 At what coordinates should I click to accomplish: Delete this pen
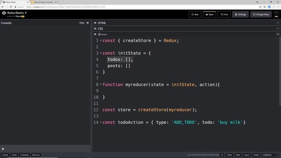[229, 155]
